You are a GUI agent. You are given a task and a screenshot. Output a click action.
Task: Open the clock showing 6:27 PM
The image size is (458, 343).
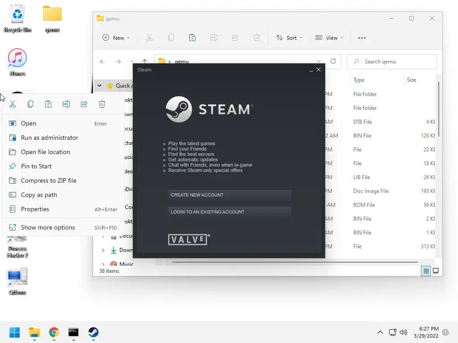click(426, 332)
